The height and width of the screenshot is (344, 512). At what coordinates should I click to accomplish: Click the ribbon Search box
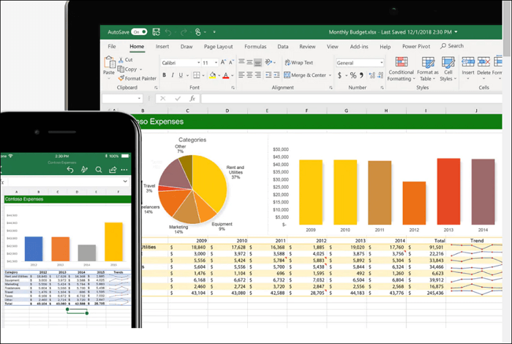point(452,45)
